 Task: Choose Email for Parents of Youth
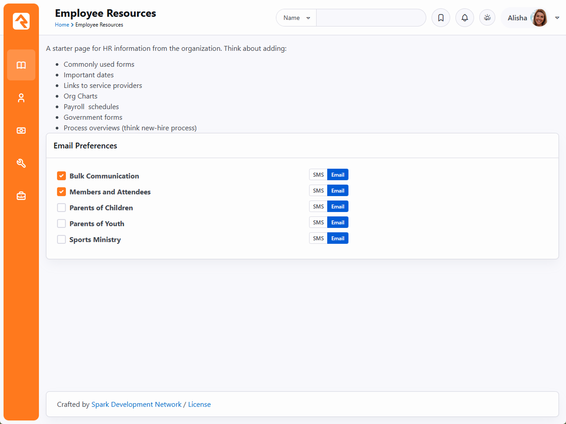coord(338,223)
